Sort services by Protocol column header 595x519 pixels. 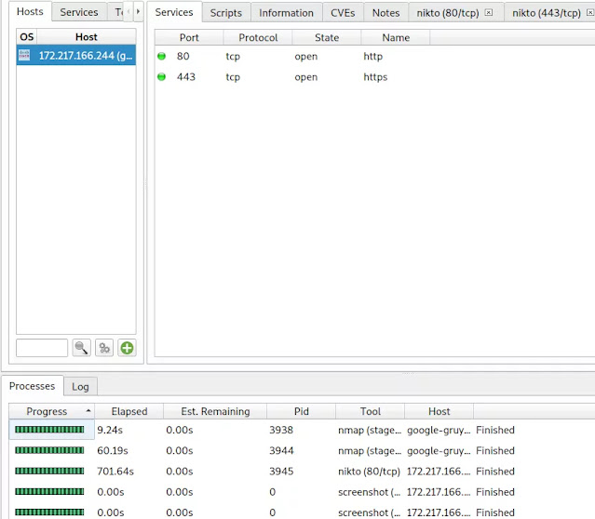[258, 37]
